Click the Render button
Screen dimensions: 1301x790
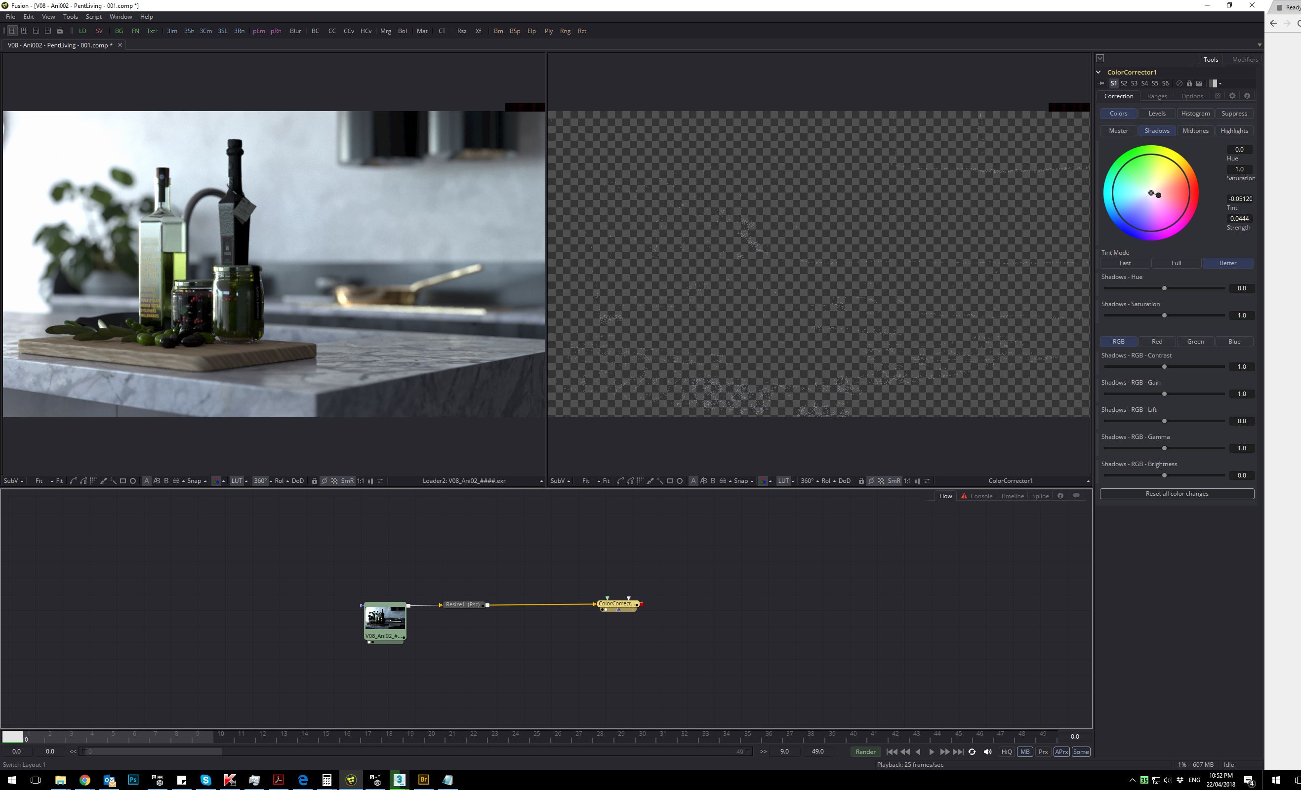point(865,751)
